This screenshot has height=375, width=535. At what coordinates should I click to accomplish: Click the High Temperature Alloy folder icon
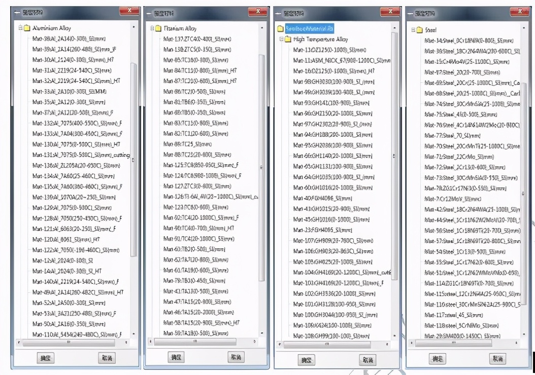288,39
